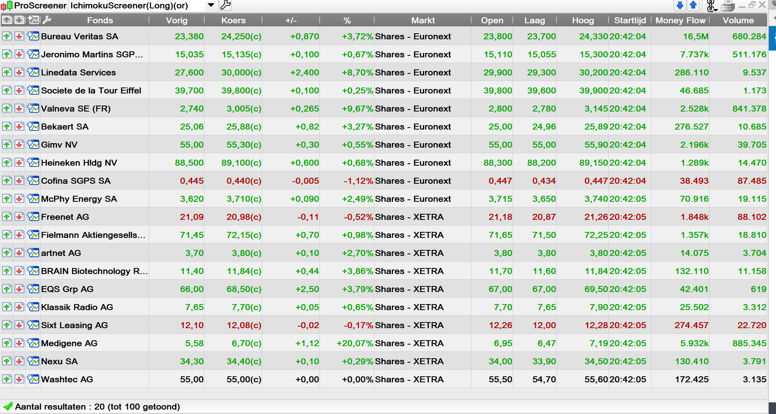This screenshot has width=776, height=414.
Task: Open chart icon for Washtec AG
Action: (x=33, y=379)
